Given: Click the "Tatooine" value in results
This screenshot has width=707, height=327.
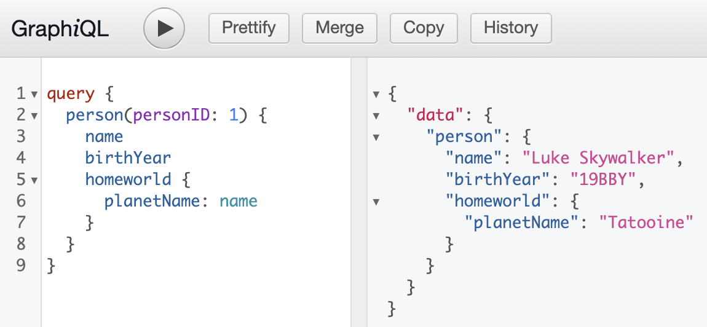Looking at the screenshot, I should pyautogui.click(x=646, y=223).
